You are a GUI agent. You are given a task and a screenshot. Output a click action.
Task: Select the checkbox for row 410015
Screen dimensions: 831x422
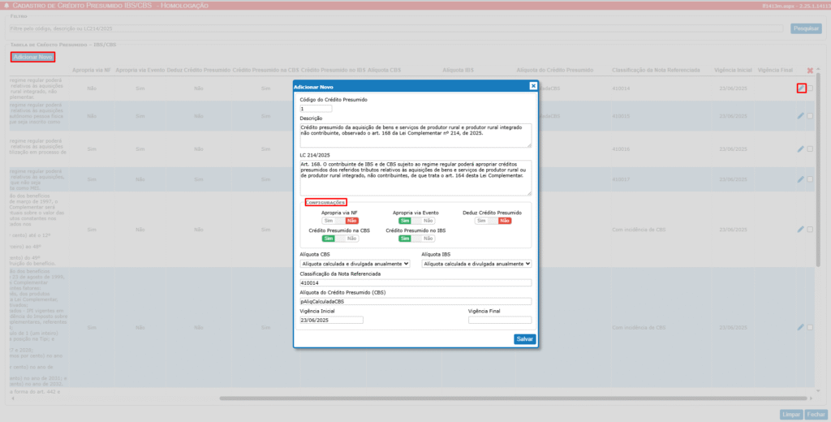point(810,116)
